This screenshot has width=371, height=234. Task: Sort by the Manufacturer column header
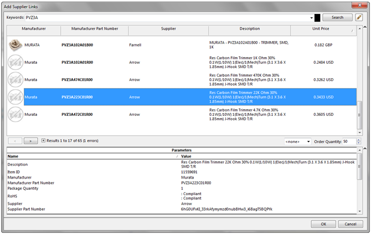(x=34, y=29)
